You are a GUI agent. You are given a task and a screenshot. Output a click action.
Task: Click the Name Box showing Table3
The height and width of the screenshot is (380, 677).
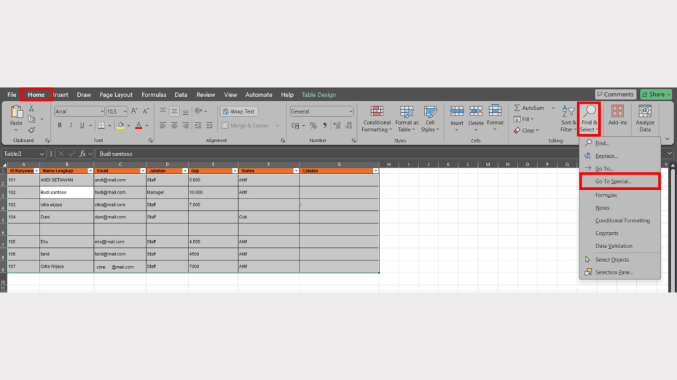(20, 154)
